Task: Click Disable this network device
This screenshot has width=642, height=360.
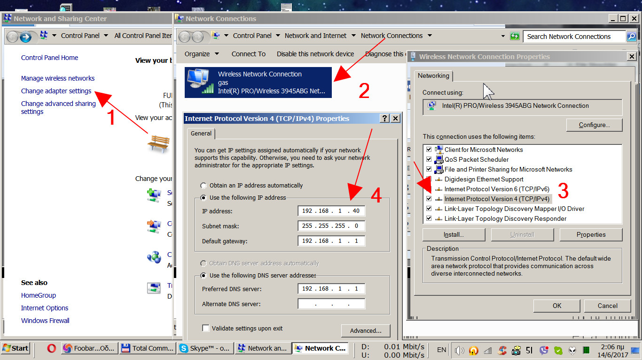Action: click(x=315, y=54)
